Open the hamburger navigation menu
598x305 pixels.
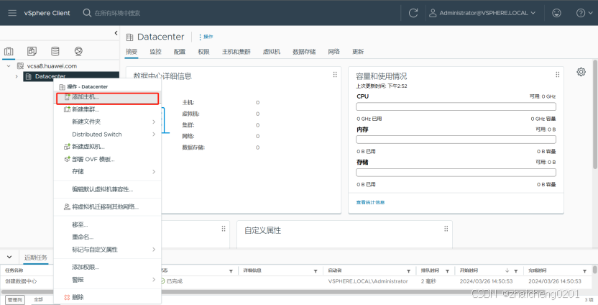(12, 13)
